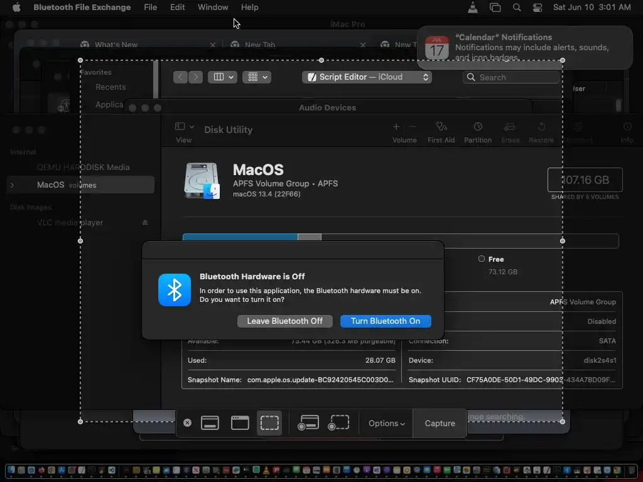Switch to the What's New browser tab

pos(116,45)
